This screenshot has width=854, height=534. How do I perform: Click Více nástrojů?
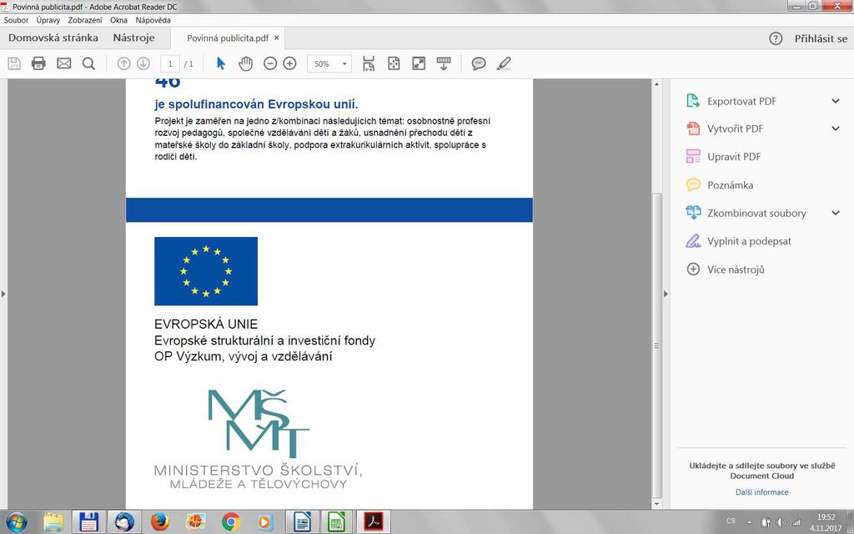[x=736, y=270]
